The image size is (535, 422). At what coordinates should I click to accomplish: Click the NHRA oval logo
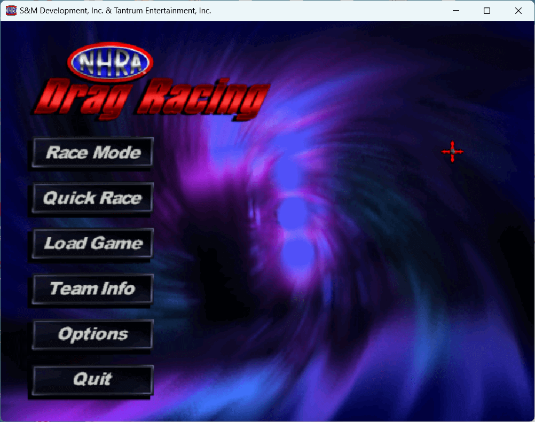110,62
